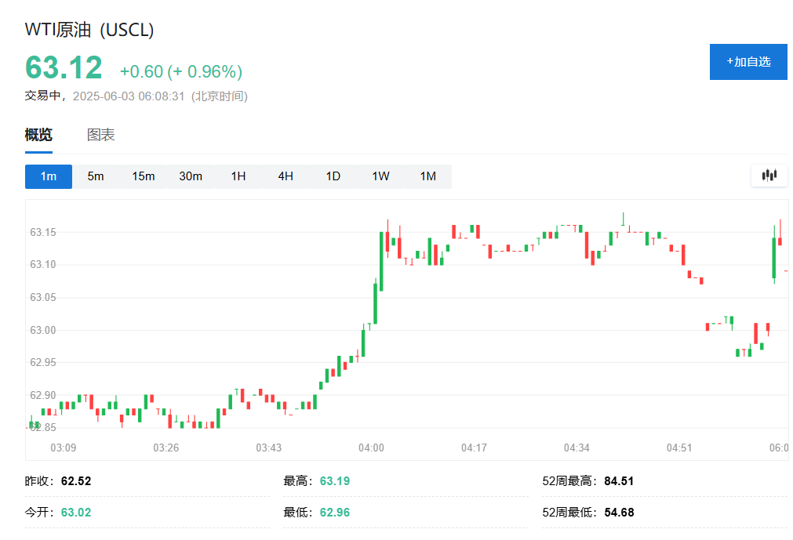This screenshot has width=793, height=540.
Task: Click the 63.05 price axis label
Action: pos(43,298)
